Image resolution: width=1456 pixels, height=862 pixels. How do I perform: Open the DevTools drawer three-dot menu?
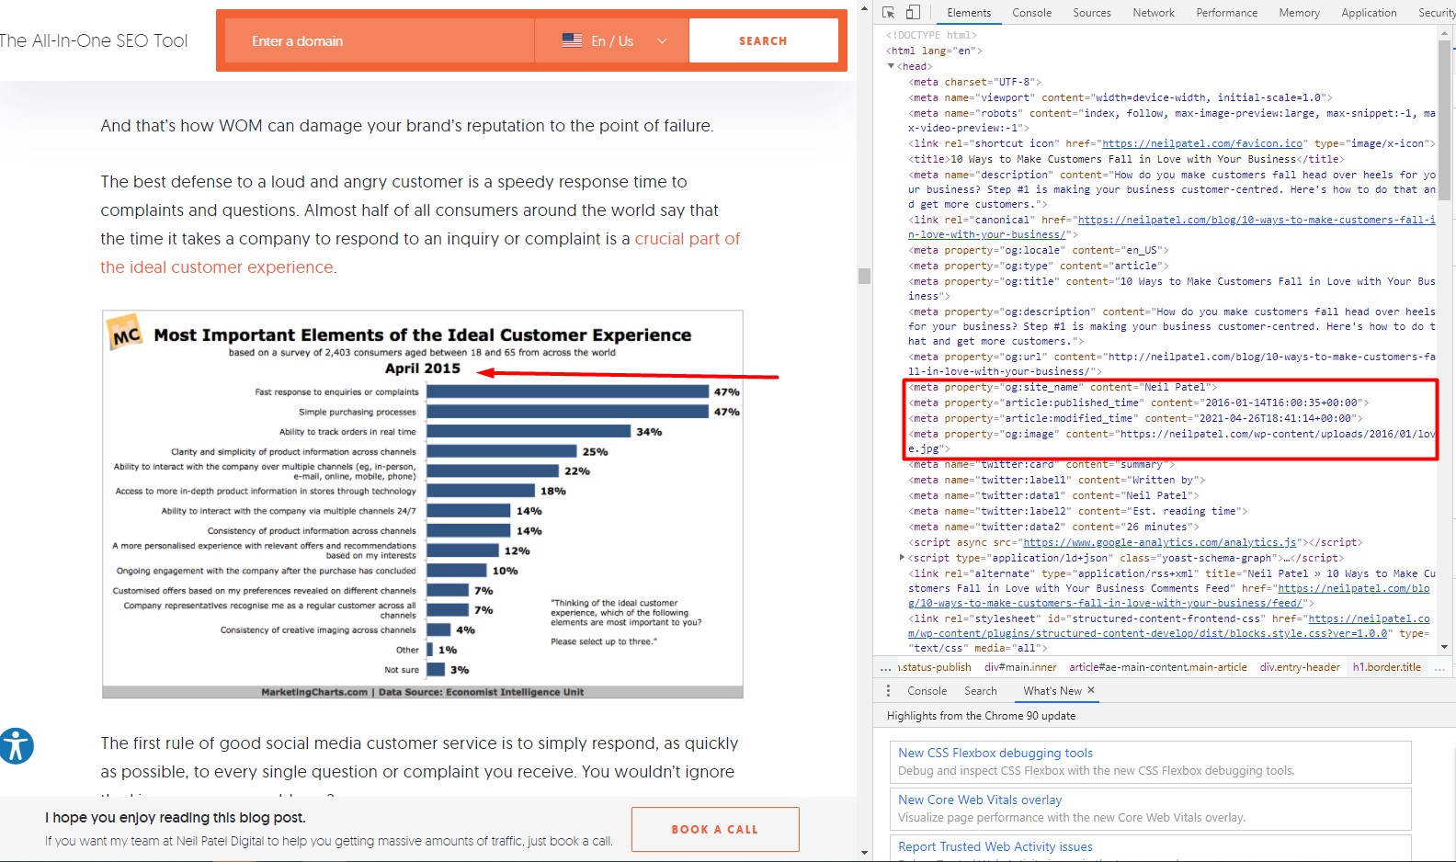888,691
